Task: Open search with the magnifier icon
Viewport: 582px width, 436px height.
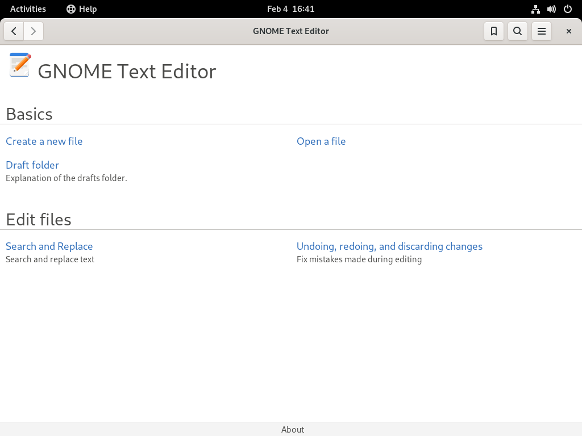Action: [517, 31]
